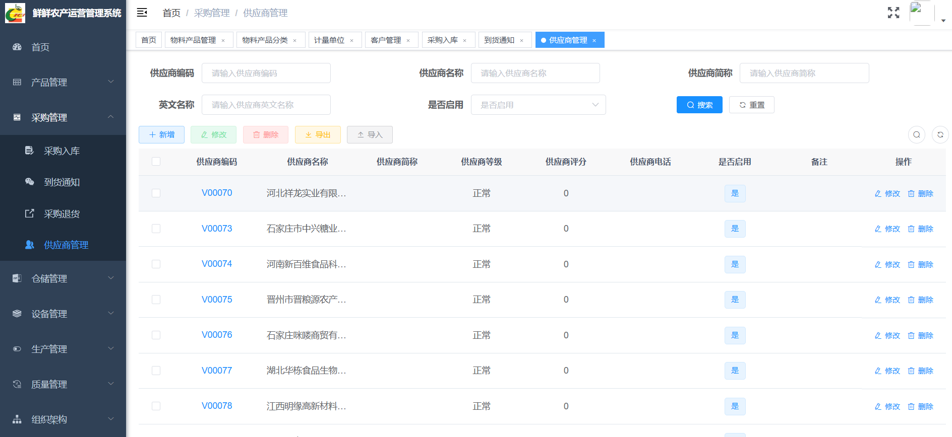Tick the select-all checkbox in the table header
This screenshot has height=437, width=952.
(x=156, y=162)
